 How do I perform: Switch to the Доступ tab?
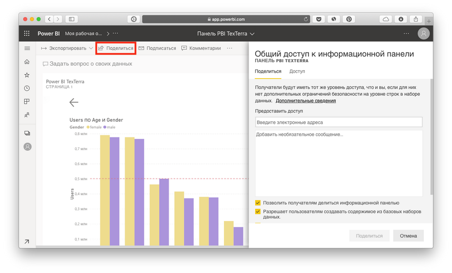(297, 71)
